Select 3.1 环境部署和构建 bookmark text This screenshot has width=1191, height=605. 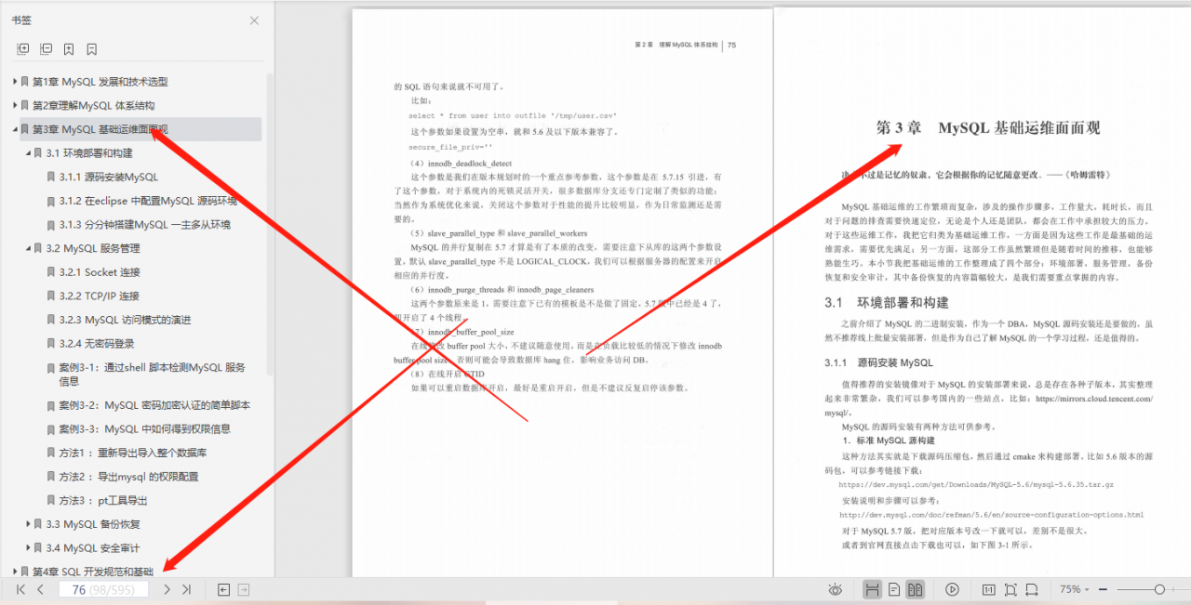[x=89, y=152]
